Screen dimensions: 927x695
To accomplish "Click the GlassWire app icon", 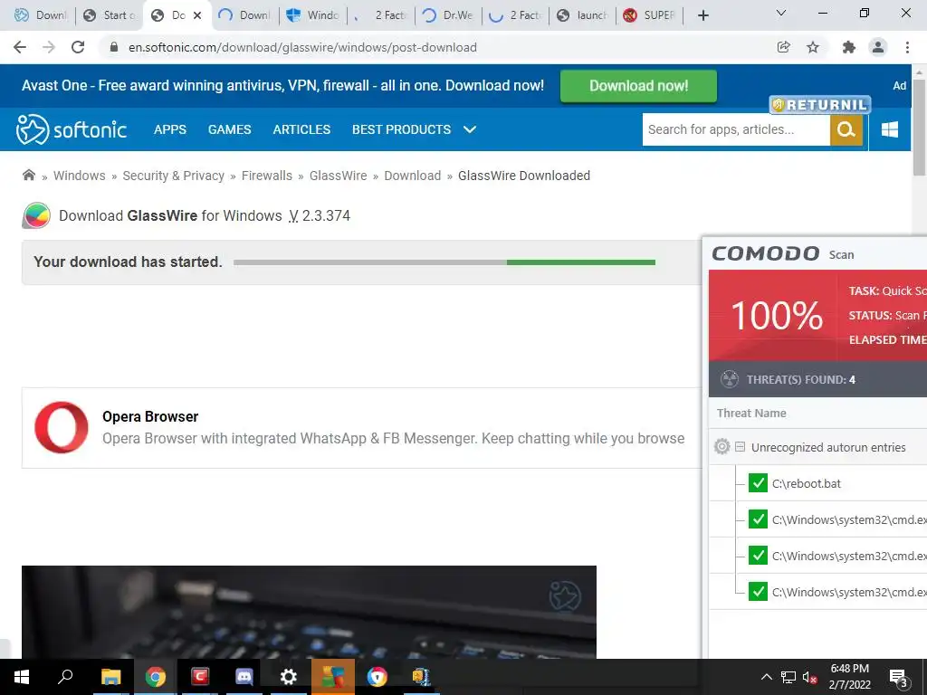I will [x=36, y=215].
